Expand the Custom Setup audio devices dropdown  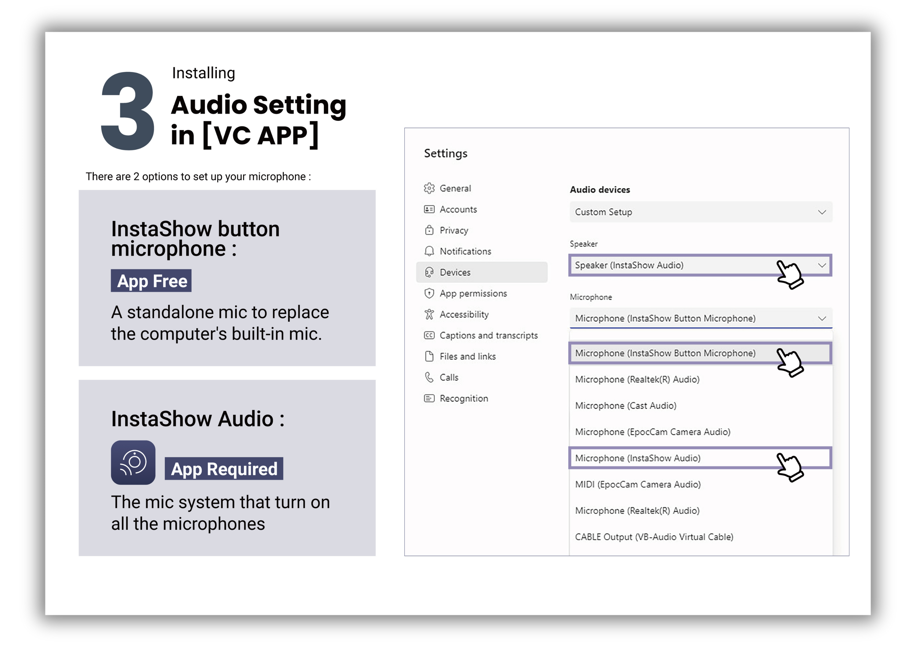pos(821,212)
